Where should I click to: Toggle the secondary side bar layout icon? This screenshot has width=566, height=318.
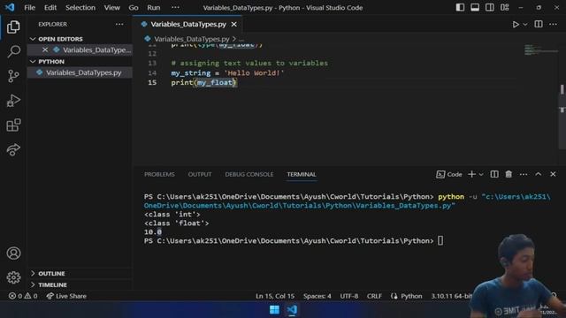[x=489, y=7]
